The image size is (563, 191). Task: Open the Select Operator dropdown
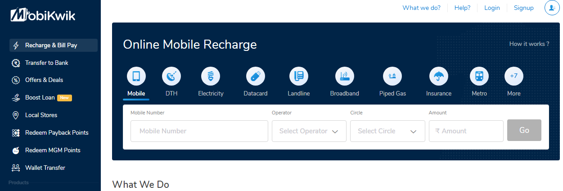(309, 131)
